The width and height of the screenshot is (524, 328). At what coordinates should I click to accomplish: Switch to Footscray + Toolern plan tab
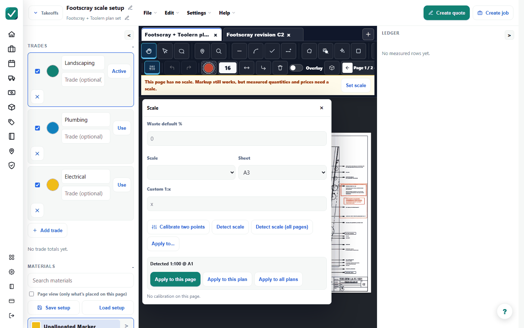point(177,35)
